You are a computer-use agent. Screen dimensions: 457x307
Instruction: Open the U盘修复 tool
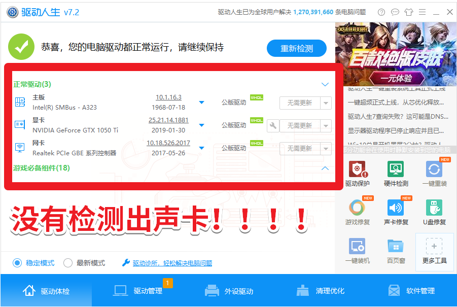[x=434, y=212]
